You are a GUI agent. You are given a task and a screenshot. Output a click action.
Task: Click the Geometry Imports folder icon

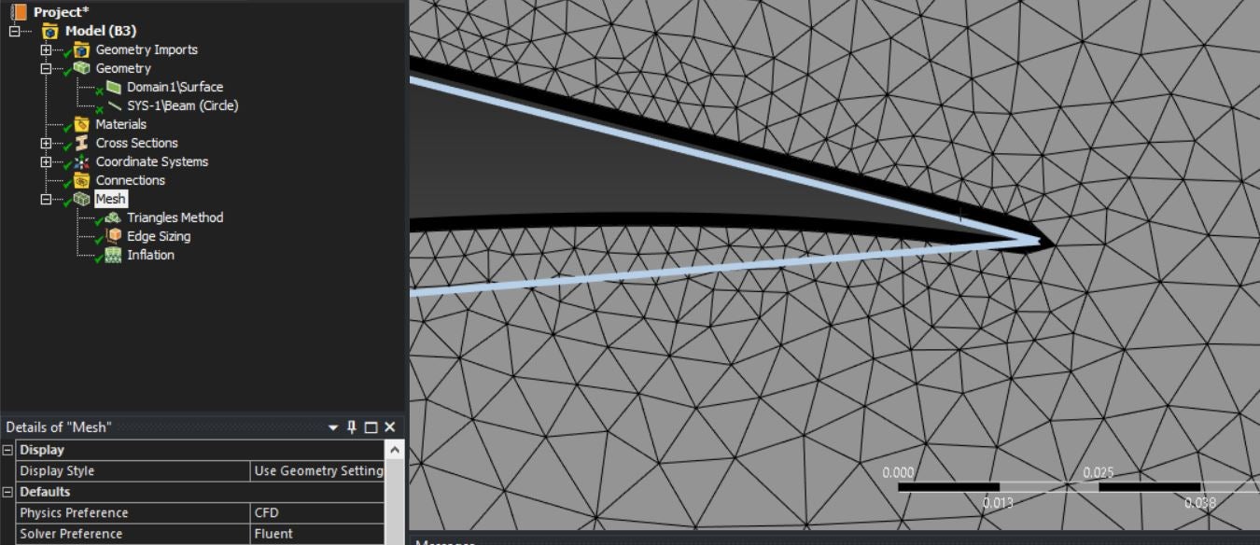(81, 49)
